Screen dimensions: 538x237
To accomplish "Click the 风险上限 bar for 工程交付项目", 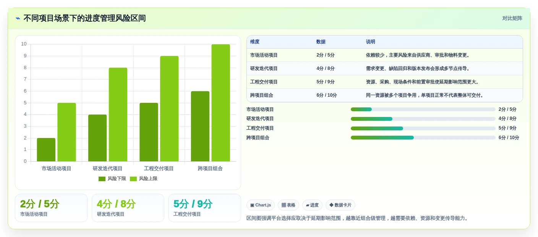I will pos(169,109).
